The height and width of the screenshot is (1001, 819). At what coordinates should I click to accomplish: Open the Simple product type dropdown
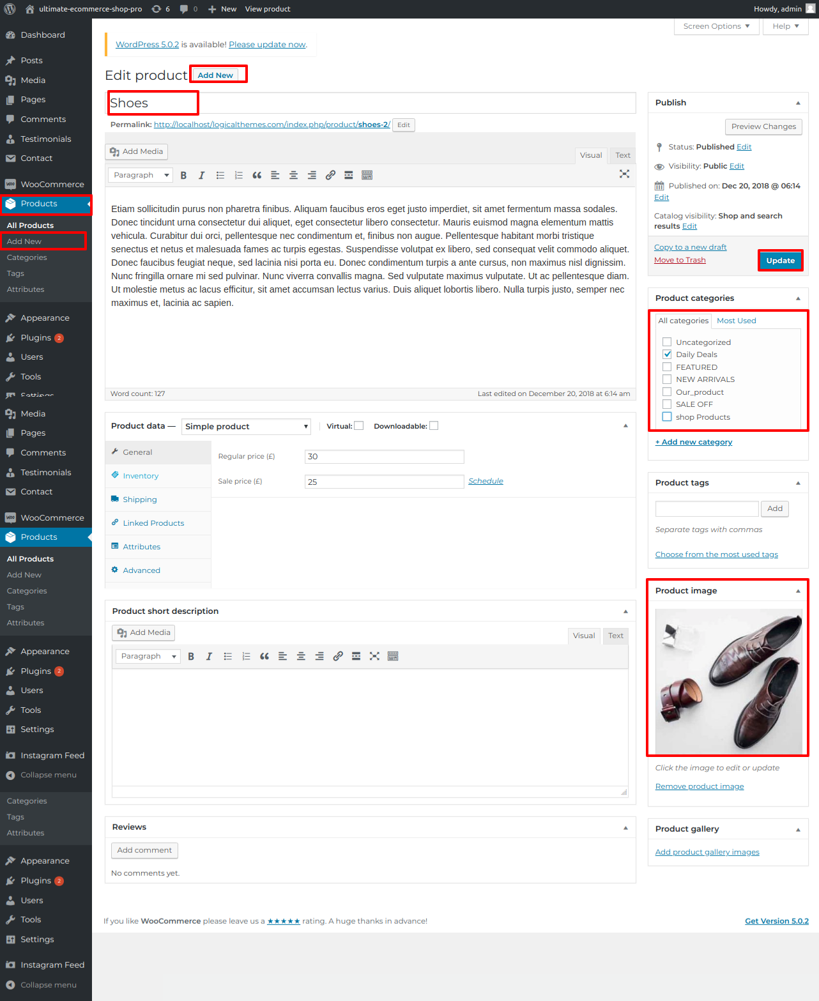click(x=246, y=427)
